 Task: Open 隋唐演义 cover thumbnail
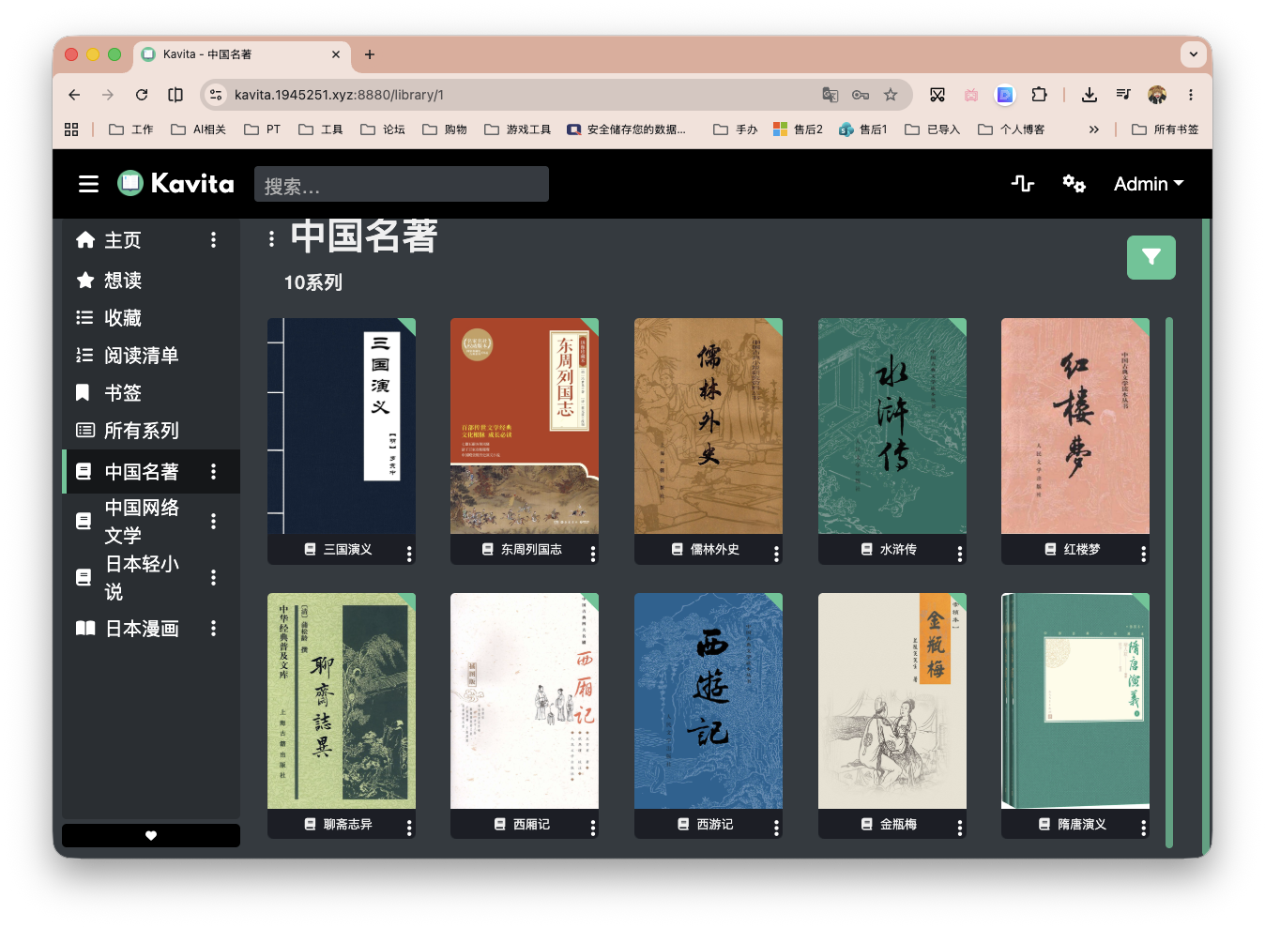click(1075, 701)
